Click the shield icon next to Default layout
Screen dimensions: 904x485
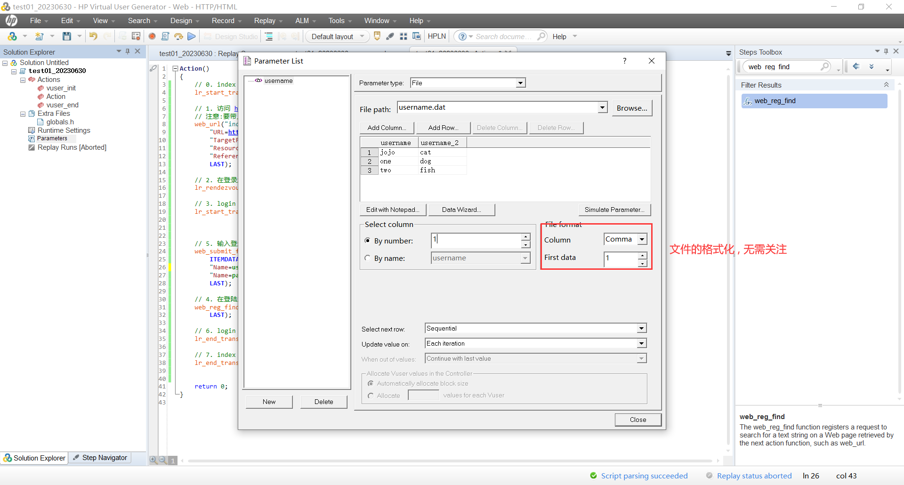[x=377, y=36]
